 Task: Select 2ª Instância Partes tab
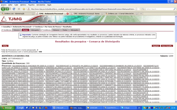click(65, 30)
